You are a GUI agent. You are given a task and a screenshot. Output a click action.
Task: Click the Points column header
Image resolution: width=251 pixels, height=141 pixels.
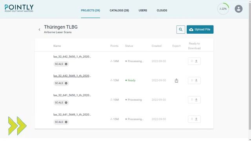pyautogui.click(x=114, y=46)
